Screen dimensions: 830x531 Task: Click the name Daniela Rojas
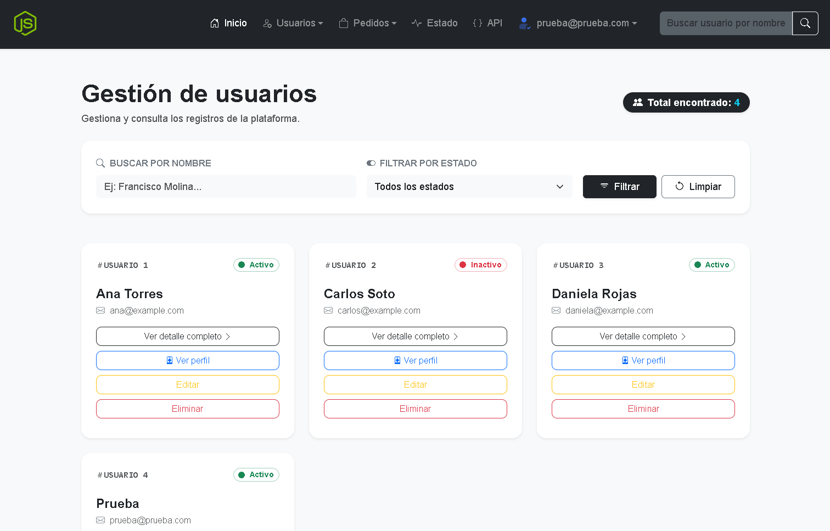coord(594,294)
